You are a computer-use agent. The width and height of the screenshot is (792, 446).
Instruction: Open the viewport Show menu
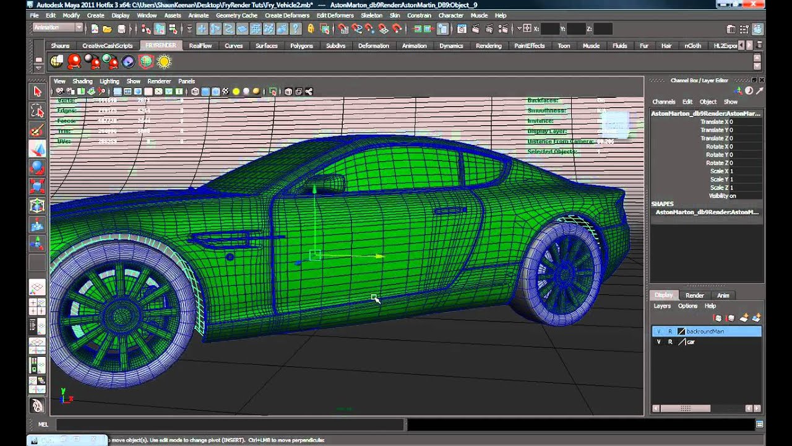click(x=134, y=81)
